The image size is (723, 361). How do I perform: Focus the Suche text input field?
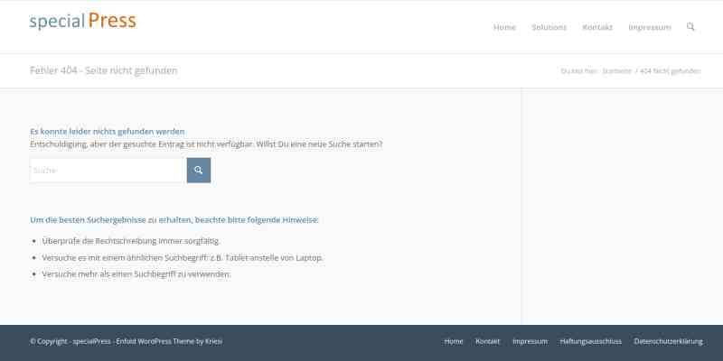click(x=108, y=170)
